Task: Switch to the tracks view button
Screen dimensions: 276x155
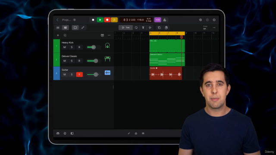Action: (65, 28)
